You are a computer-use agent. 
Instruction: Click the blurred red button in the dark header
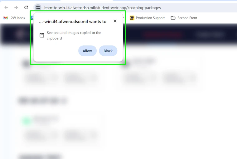pos(163,35)
